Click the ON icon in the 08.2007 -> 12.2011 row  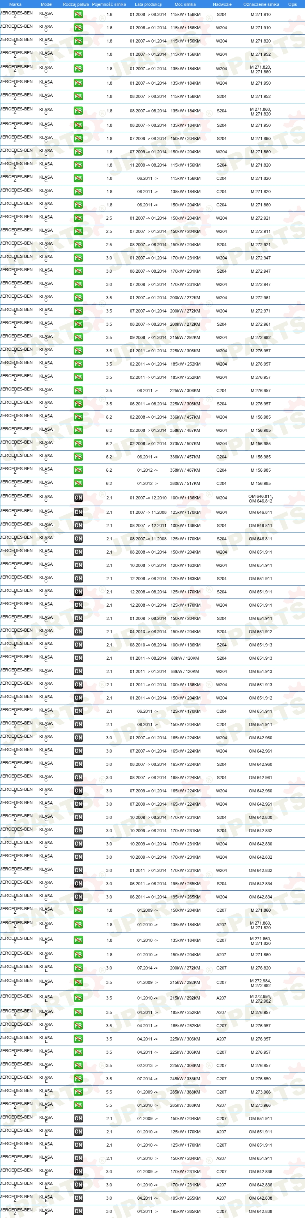pos(78,525)
